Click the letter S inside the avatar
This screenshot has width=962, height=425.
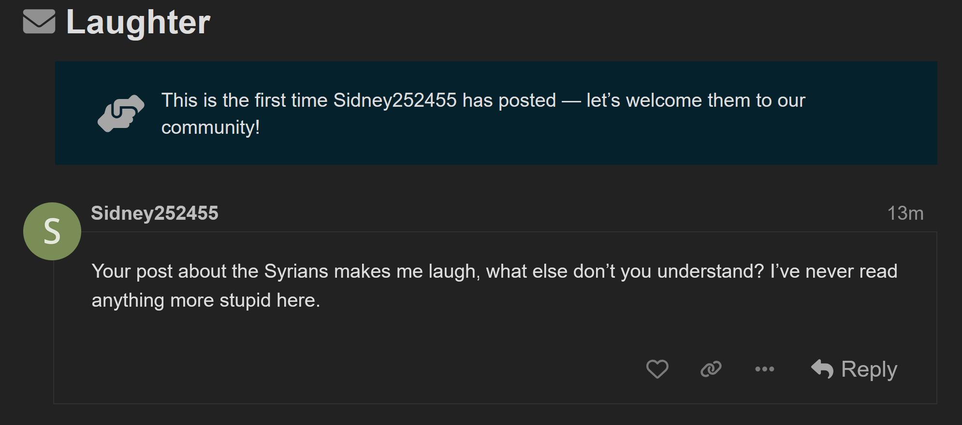[52, 231]
